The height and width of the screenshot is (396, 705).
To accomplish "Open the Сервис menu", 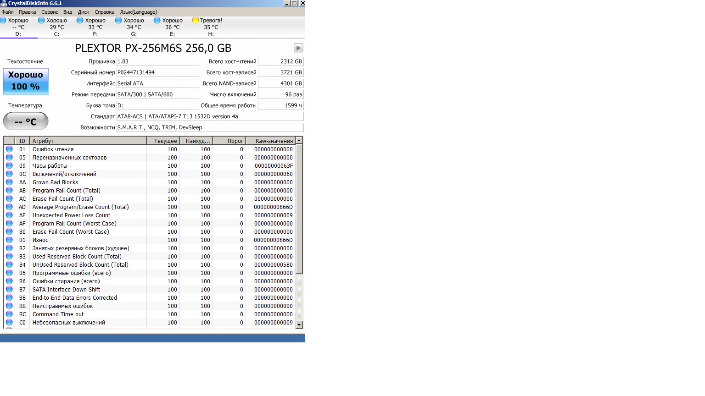I will click(x=50, y=12).
